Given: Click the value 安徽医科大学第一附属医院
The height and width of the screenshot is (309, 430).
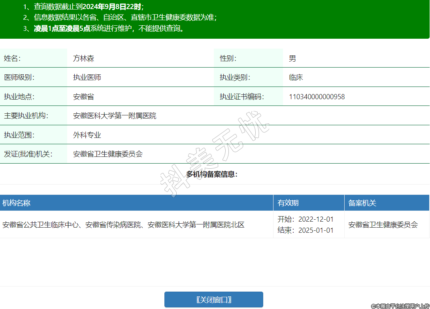Looking at the screenshot, I should (x=115, y=116).
